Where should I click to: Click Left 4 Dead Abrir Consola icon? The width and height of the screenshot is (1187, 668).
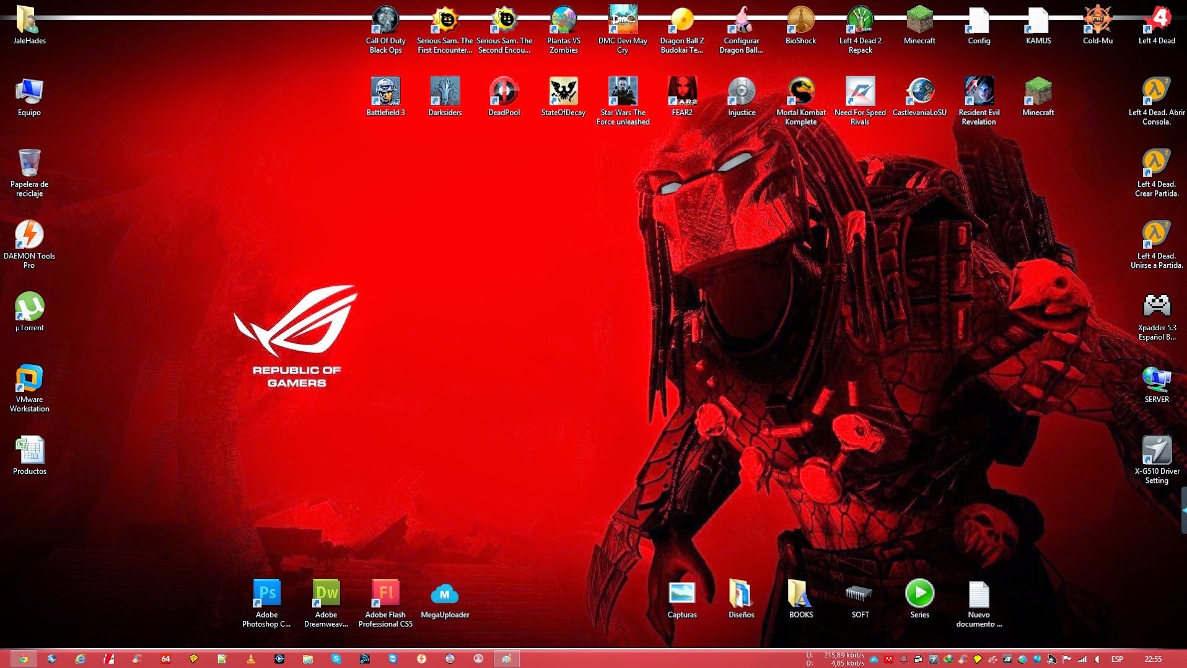(x=1157, y=101)
